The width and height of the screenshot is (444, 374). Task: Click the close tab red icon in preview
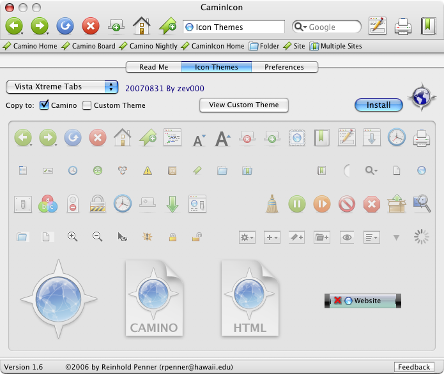coord(247,137)
